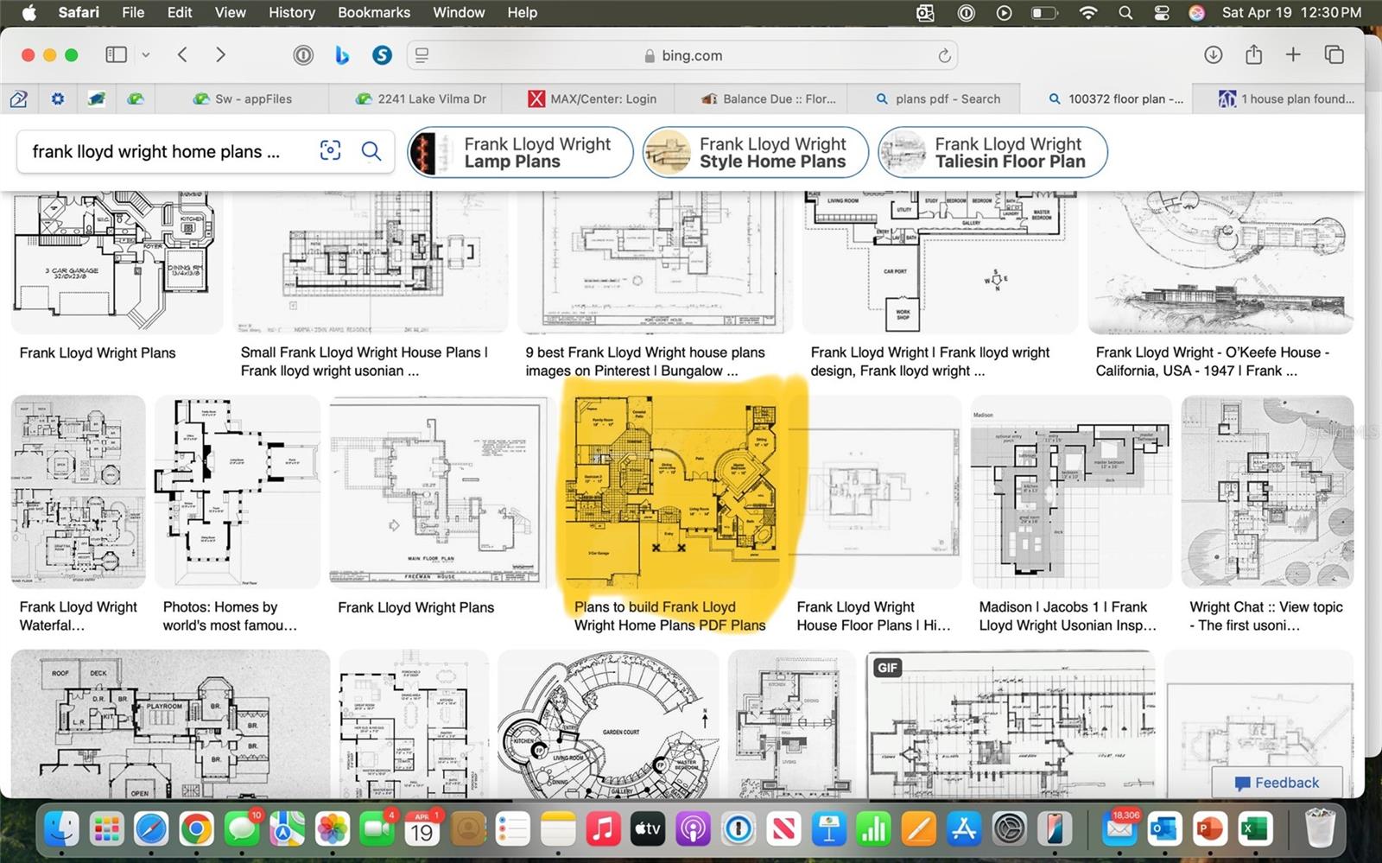Click the Bing extension icon in toolbar
The image size is (1382, 863).
(x=342, y=55)
